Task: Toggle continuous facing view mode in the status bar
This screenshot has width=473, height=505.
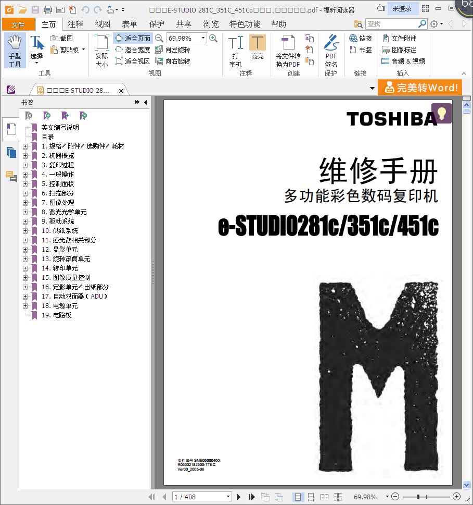Action: click(338, 497)
